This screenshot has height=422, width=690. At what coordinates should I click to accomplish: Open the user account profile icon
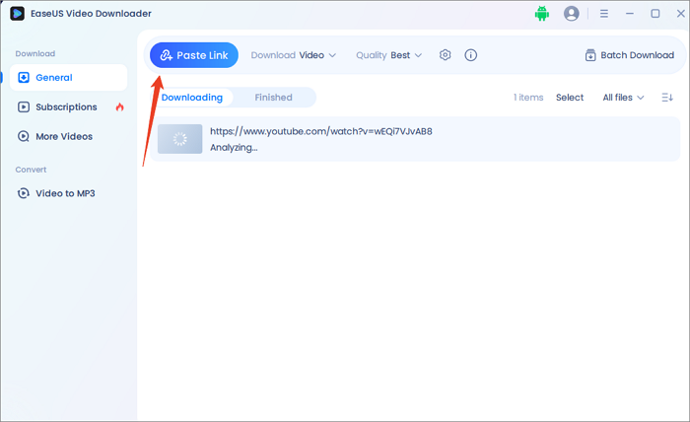click(x=571, y=14)
